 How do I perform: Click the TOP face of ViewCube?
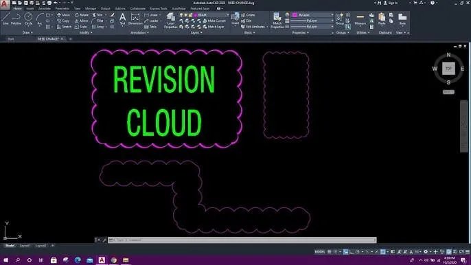click(x=448, y=69)
